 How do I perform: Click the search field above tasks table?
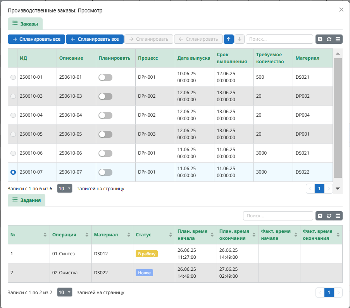pyautogui.click(x=278, y=216)
